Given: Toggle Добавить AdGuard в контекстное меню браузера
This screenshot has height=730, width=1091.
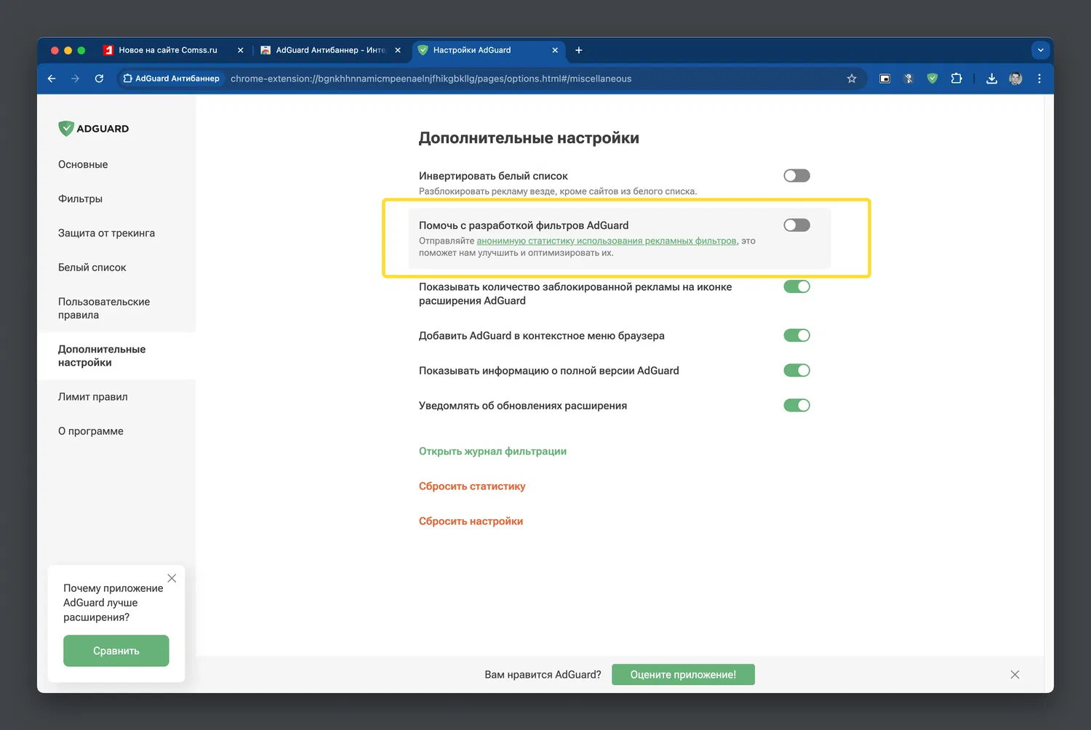Looking at the screenshot, I should [x=796, y=335].
